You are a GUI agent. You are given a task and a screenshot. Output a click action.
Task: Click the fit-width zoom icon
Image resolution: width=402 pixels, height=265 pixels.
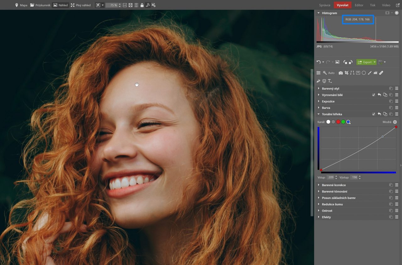click(x=136, y=5)
